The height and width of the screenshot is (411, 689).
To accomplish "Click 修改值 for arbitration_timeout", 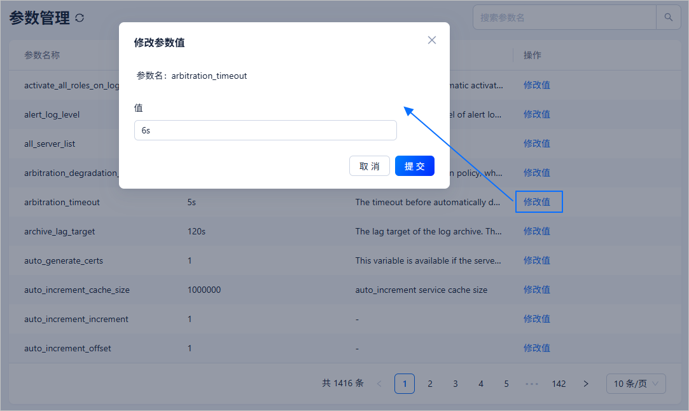I will (538, 201).
